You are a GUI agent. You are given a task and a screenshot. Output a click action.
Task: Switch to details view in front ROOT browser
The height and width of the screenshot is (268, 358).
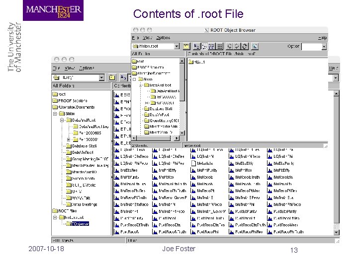tap(220, 47)
